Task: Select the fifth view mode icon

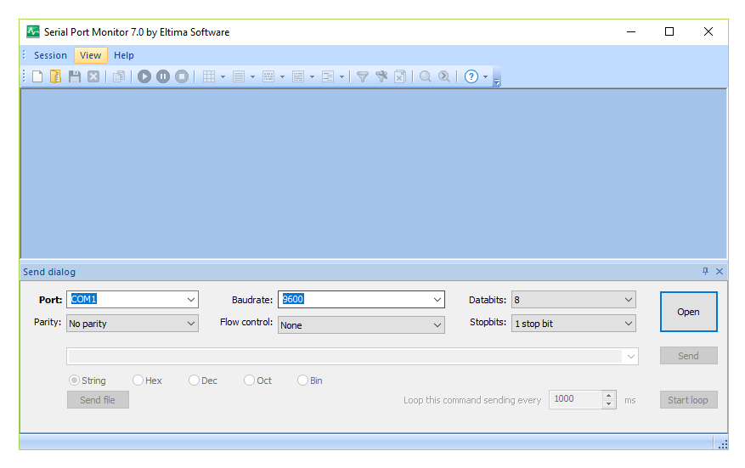Action: [328, 76]
